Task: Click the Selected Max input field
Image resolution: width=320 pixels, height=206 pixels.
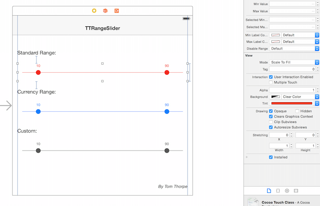Action: tap(292, 27)
